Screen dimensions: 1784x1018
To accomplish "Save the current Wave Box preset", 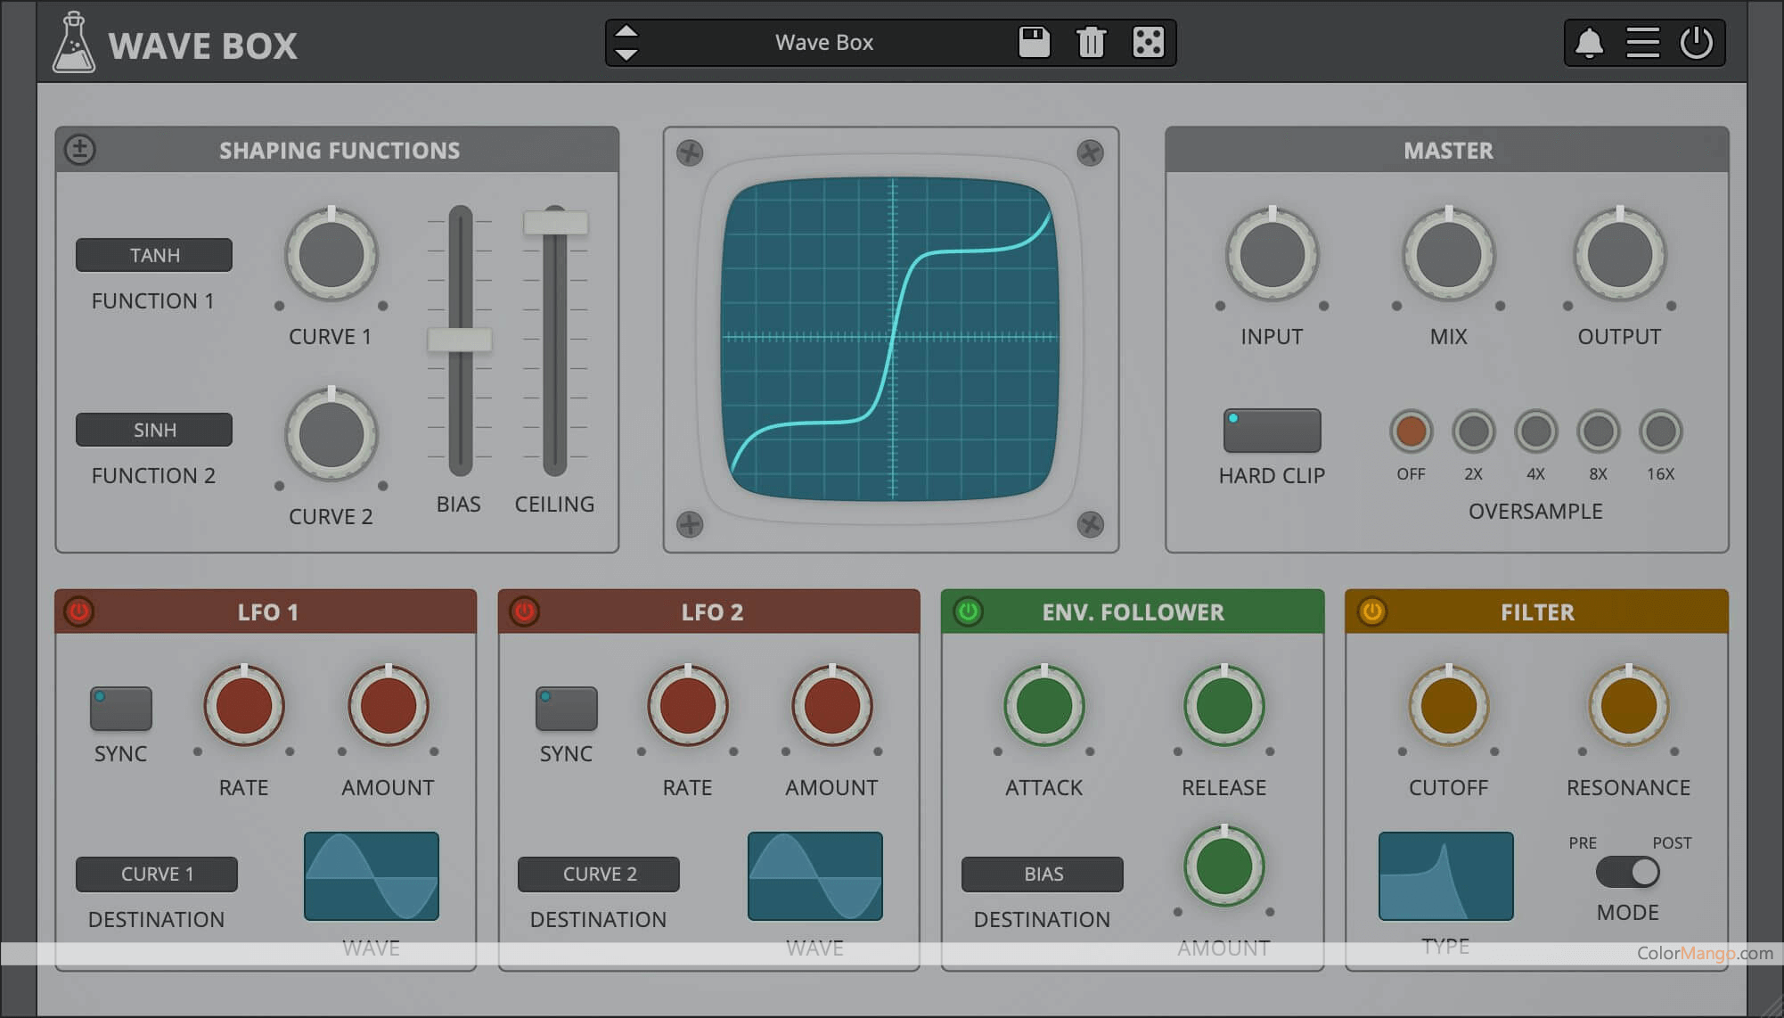I will coord(1034,41).
